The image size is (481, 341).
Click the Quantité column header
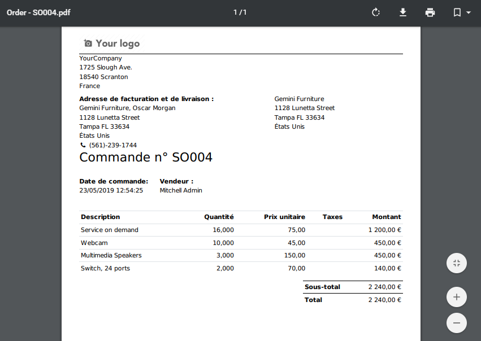coord(219,217)
